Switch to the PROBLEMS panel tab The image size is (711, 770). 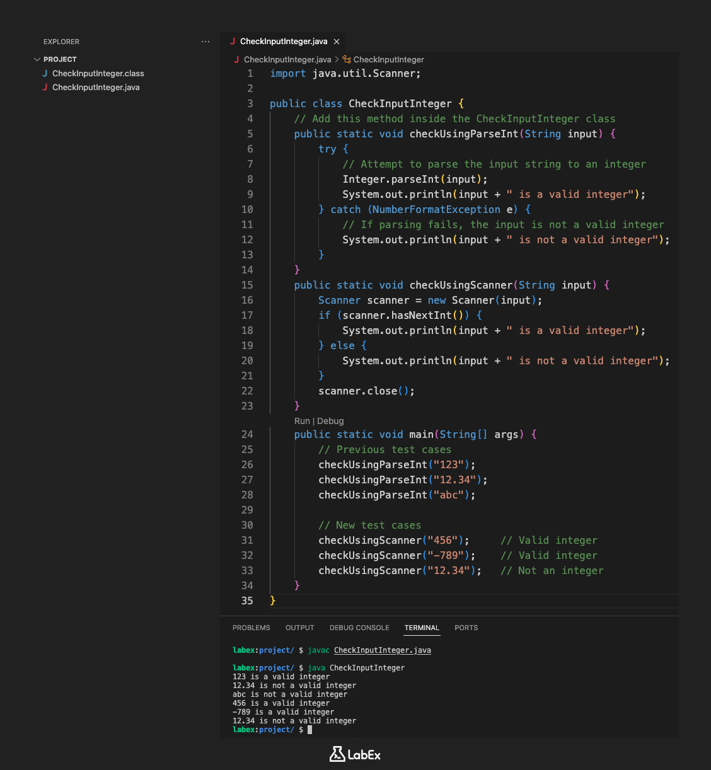pos(251,628)
